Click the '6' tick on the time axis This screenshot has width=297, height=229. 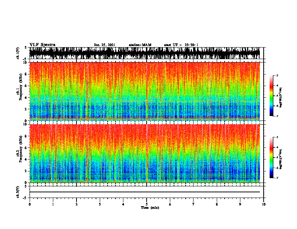(170, 204)
